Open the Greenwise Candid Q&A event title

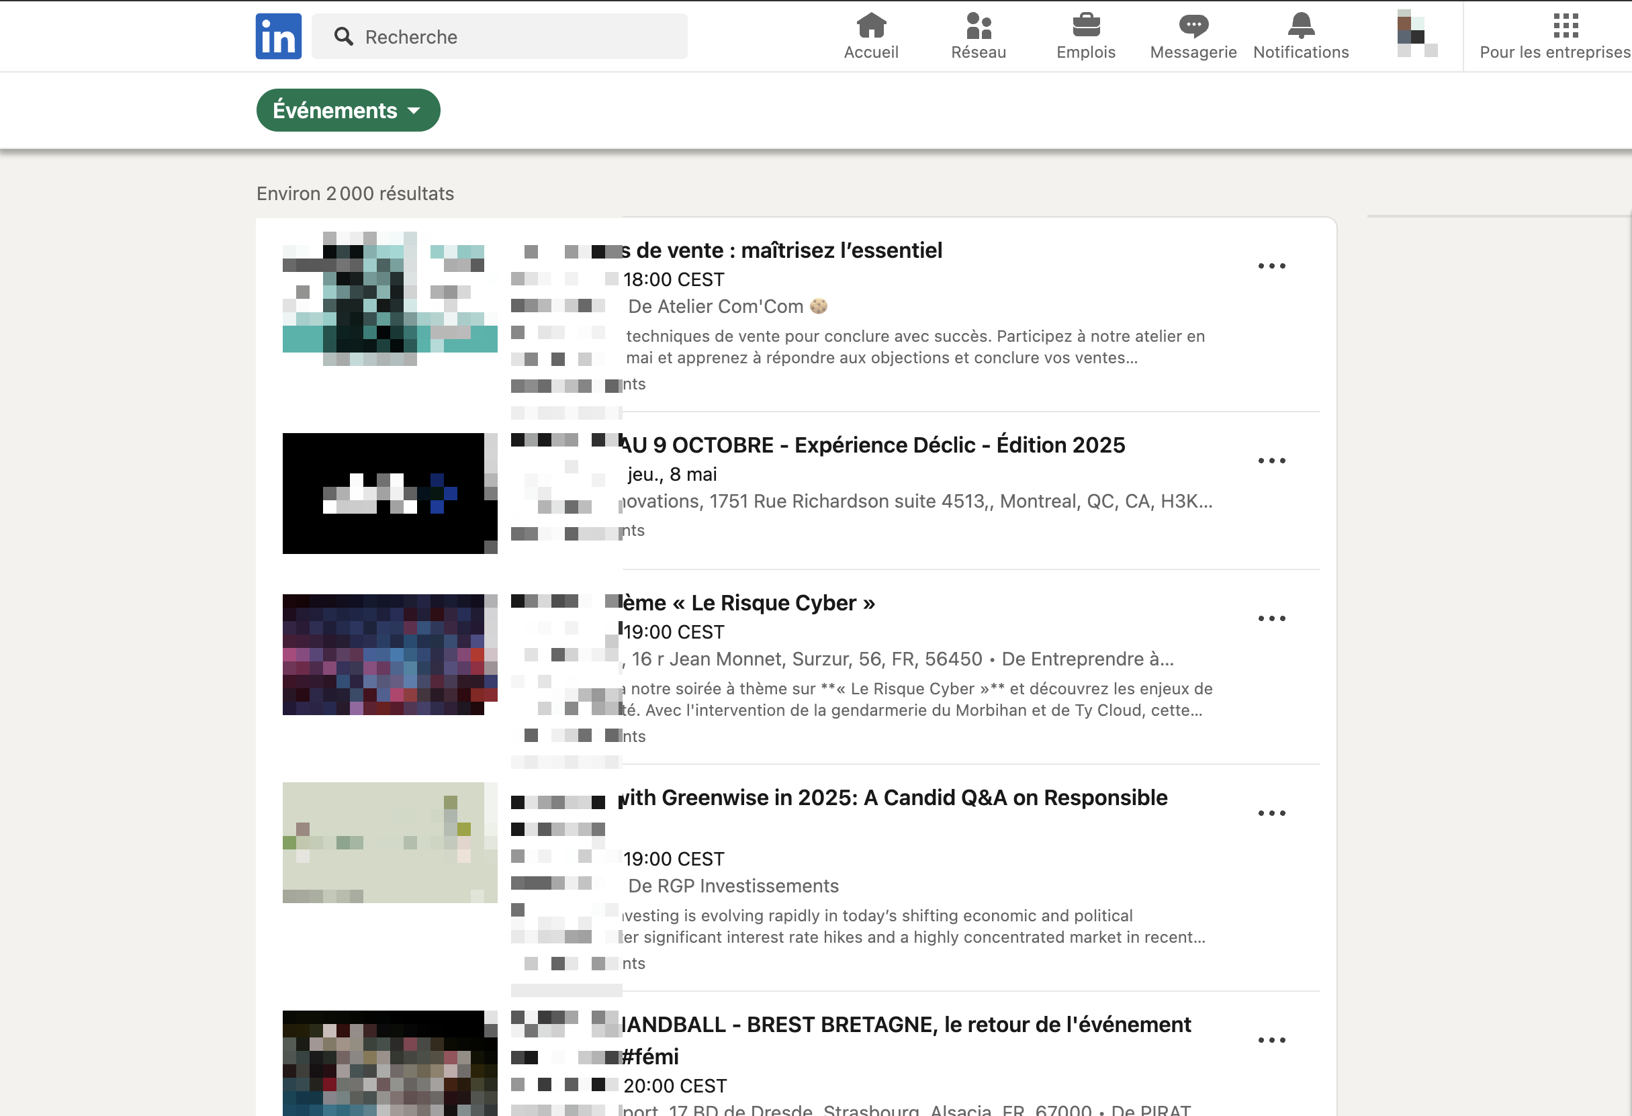click(x=893, y=797)
